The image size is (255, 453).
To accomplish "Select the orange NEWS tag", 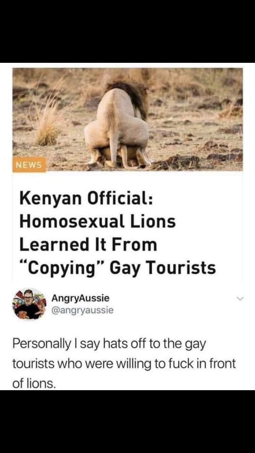I will click(x=29, y=165).
